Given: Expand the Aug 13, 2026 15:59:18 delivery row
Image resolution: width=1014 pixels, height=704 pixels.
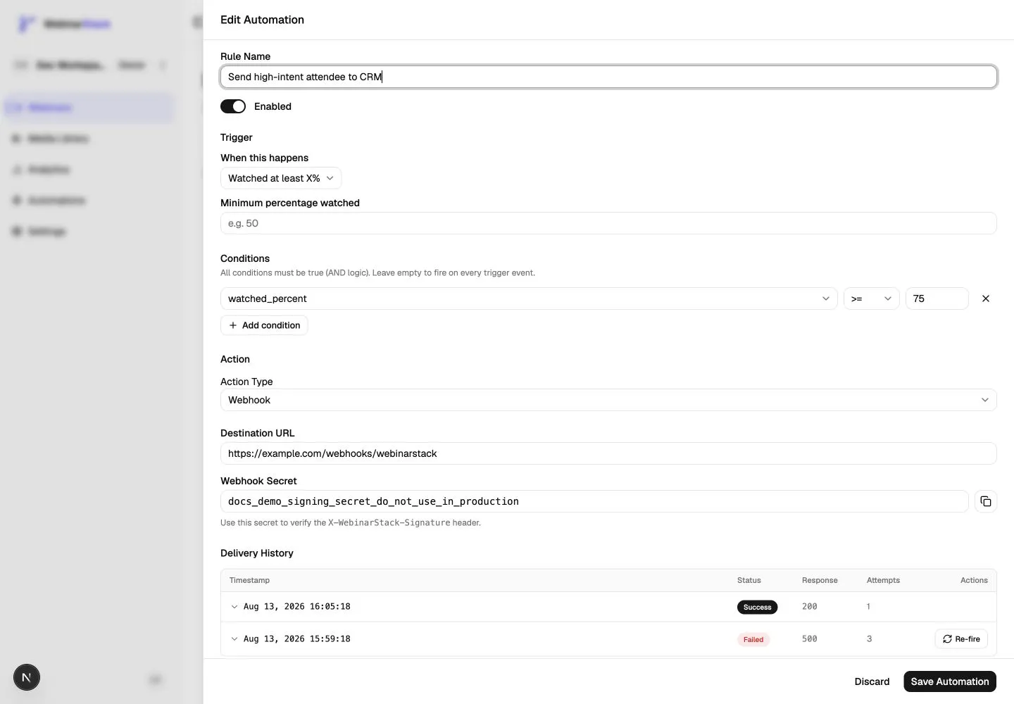Looking at the screenshot, I should [x=234, y=639].
